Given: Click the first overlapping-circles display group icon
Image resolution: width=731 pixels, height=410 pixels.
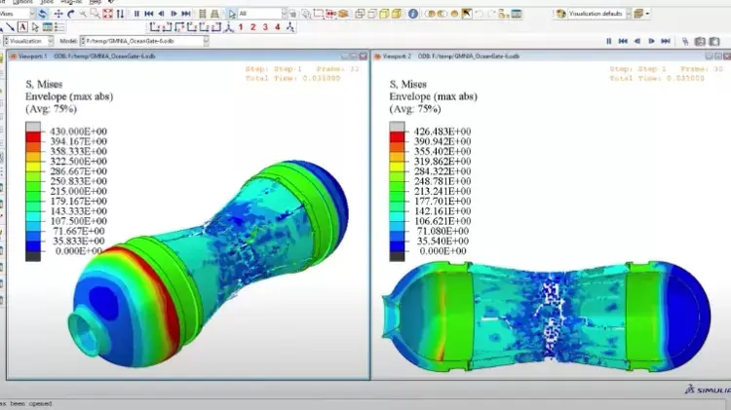Looking at the screenshot, I should point(430,14).
